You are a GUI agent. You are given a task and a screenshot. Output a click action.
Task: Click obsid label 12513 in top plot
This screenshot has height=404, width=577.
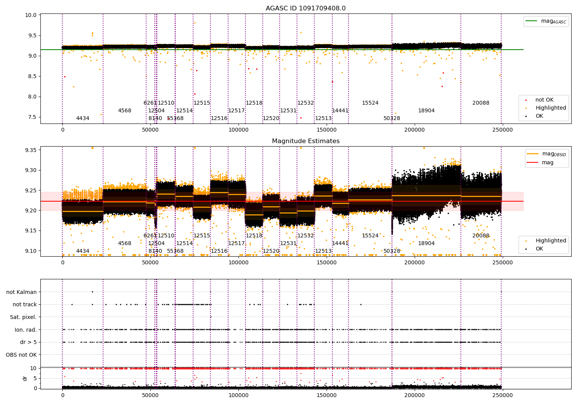(323, 119)
